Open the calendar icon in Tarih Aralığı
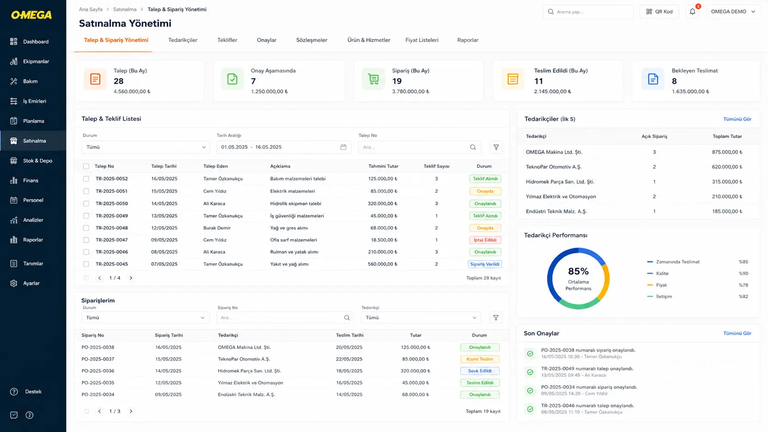This screenshot has width=768, height=432. [343, 147]
